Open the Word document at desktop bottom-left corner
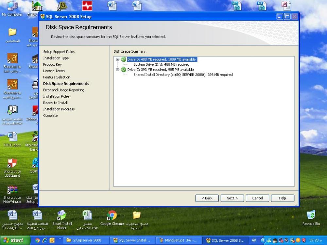 tap(12, 220)
